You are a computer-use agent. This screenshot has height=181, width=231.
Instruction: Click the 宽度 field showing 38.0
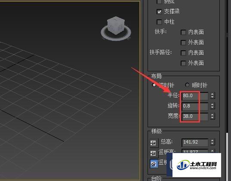195,117
